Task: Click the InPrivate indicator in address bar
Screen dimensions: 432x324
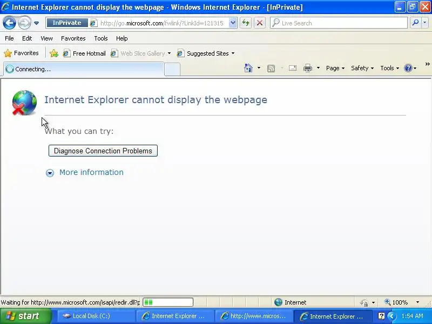Action: pyautogui.click(x=67, y=23)
